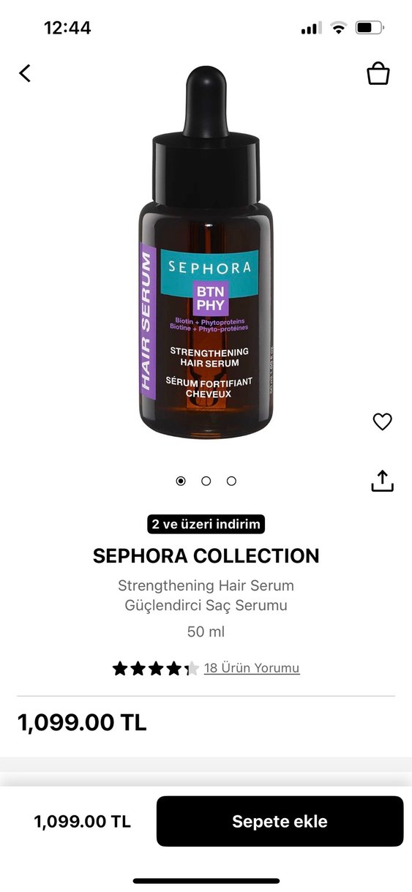Click the star rating icons

(156, 668)
